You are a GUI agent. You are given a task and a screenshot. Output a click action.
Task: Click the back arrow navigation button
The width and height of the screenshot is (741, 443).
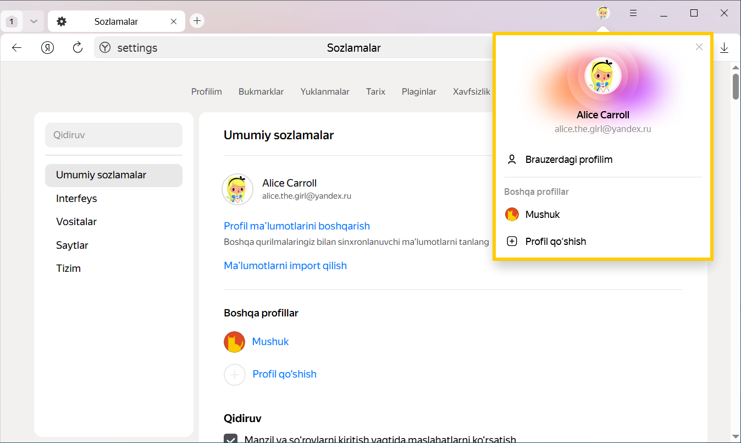(x=16, y=48)
